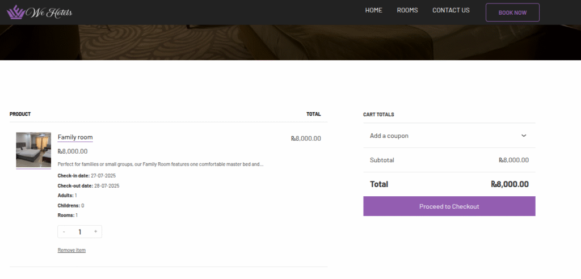Image resolution: width=581 pixels, height=279 pixels.
Task: Increase quantity with the plus button
Action: [95, 231]
